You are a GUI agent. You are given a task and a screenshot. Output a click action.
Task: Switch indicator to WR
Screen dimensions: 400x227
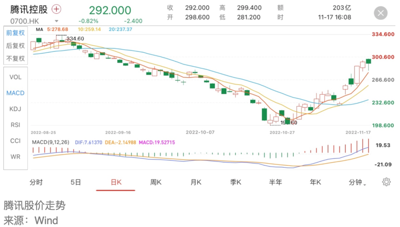coord(15,157)
